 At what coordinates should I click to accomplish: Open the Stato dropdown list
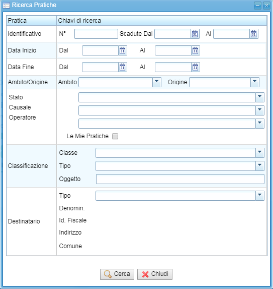(260, 97)
